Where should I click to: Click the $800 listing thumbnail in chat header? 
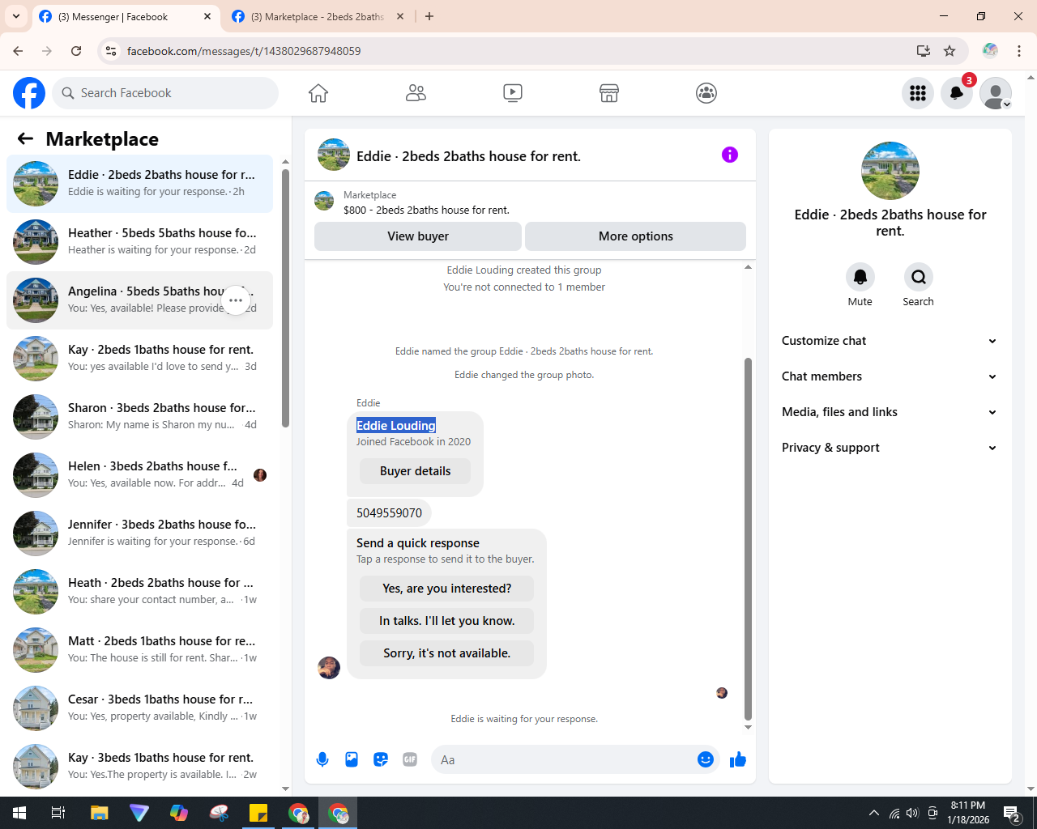(324, 201)
